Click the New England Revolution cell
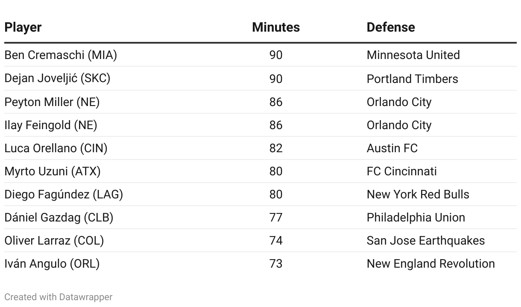The width and height of the screenshot is (521, 307). (430, 264)
